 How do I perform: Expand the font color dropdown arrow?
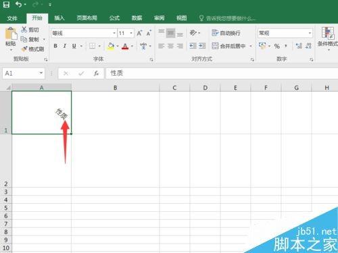[x=132, y=47]
